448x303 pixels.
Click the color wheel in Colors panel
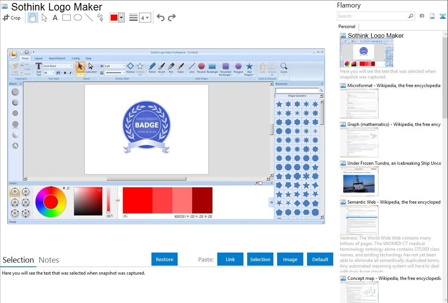coord(51,202)
